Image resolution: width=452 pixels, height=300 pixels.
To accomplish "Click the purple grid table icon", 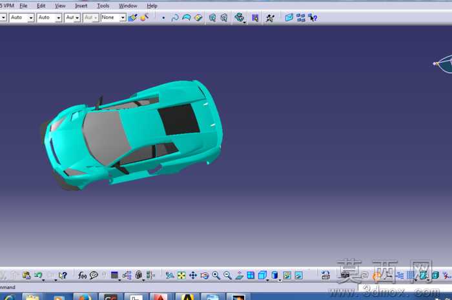I will [x=255, y=18].
